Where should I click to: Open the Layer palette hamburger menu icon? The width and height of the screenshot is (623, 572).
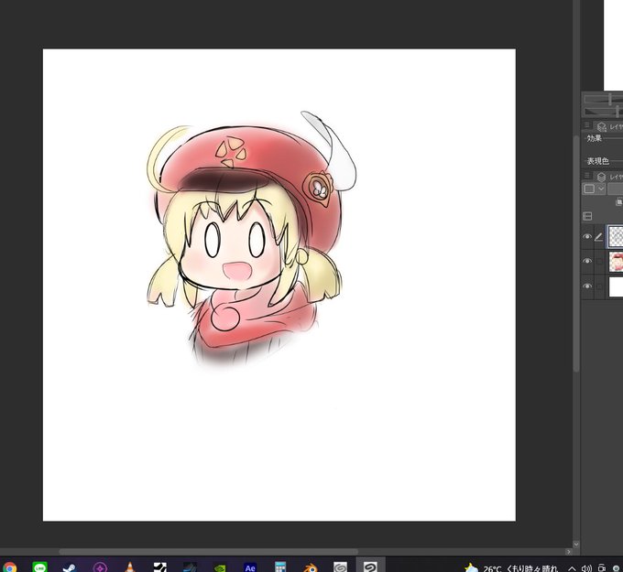pyautogui.click(x=587, y=175)
